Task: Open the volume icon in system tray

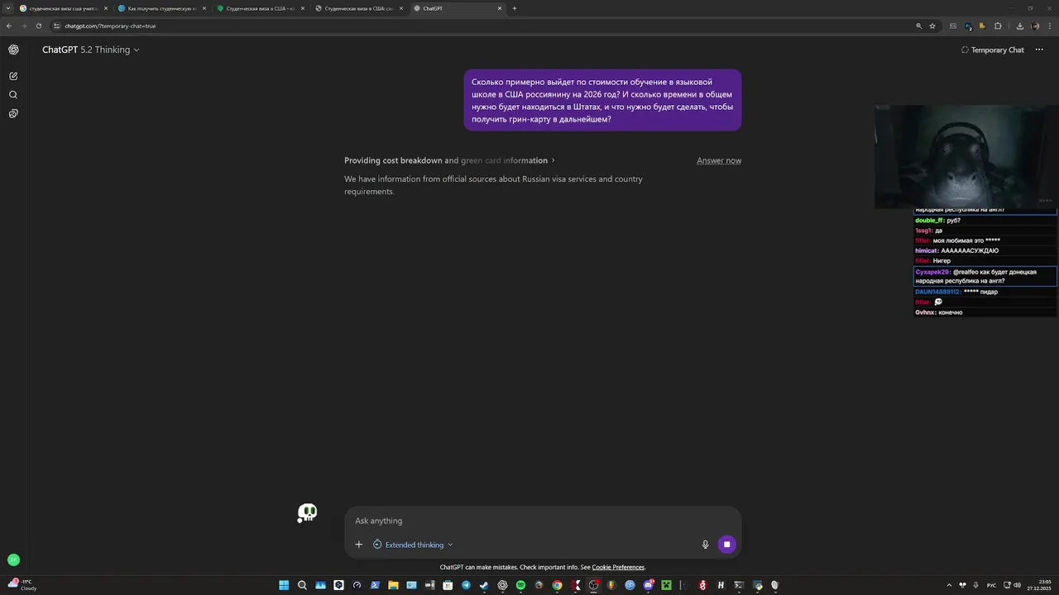Action: (x=1017, y=585)
